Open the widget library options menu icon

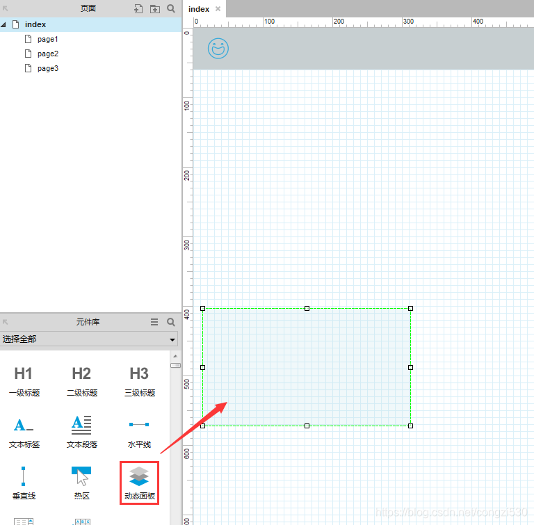pyautogui.click(x=154, y=322)
